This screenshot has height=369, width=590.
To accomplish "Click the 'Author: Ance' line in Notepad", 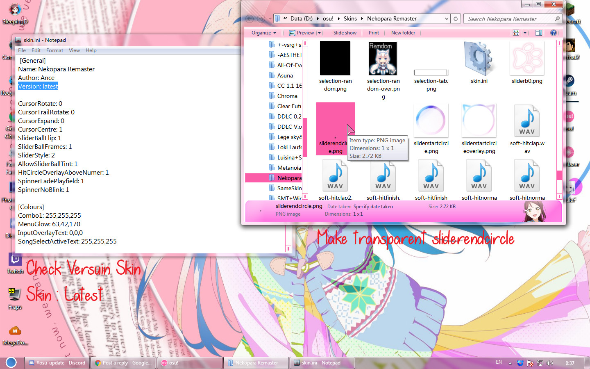I will coord(36,78).
